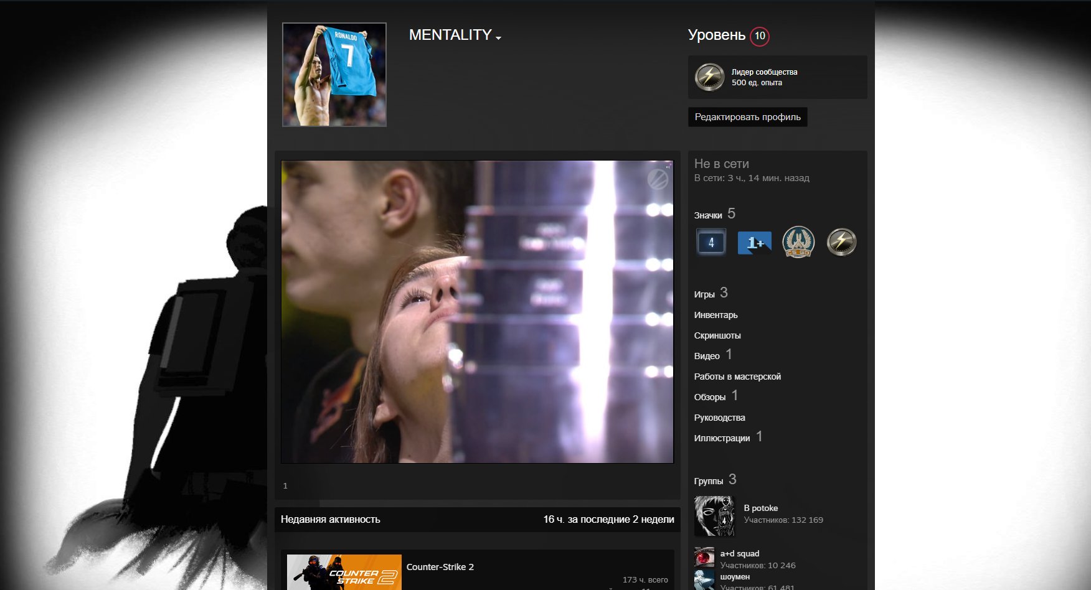Image resolution: width=1091 pixels, height=590 pixels.
Task: Click the Counter-Strike 2 game banner
Action: click(344, 572)
